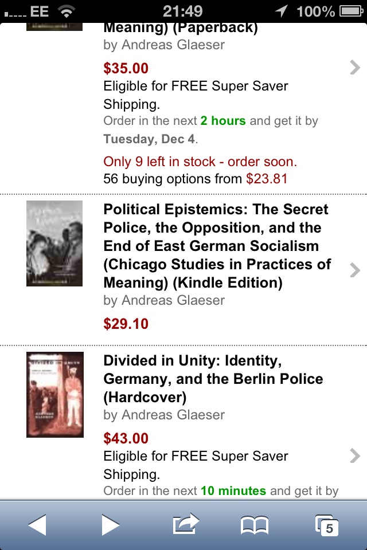Expand the Divided in Unity listing chevron
This screenshot has width=367, height=550.
355,456
